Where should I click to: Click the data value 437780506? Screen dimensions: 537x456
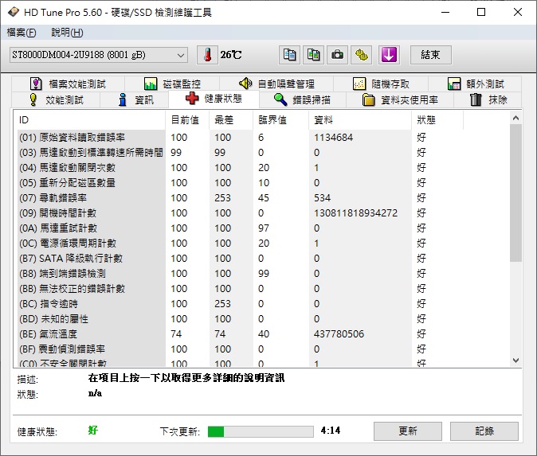click(339, 334)
